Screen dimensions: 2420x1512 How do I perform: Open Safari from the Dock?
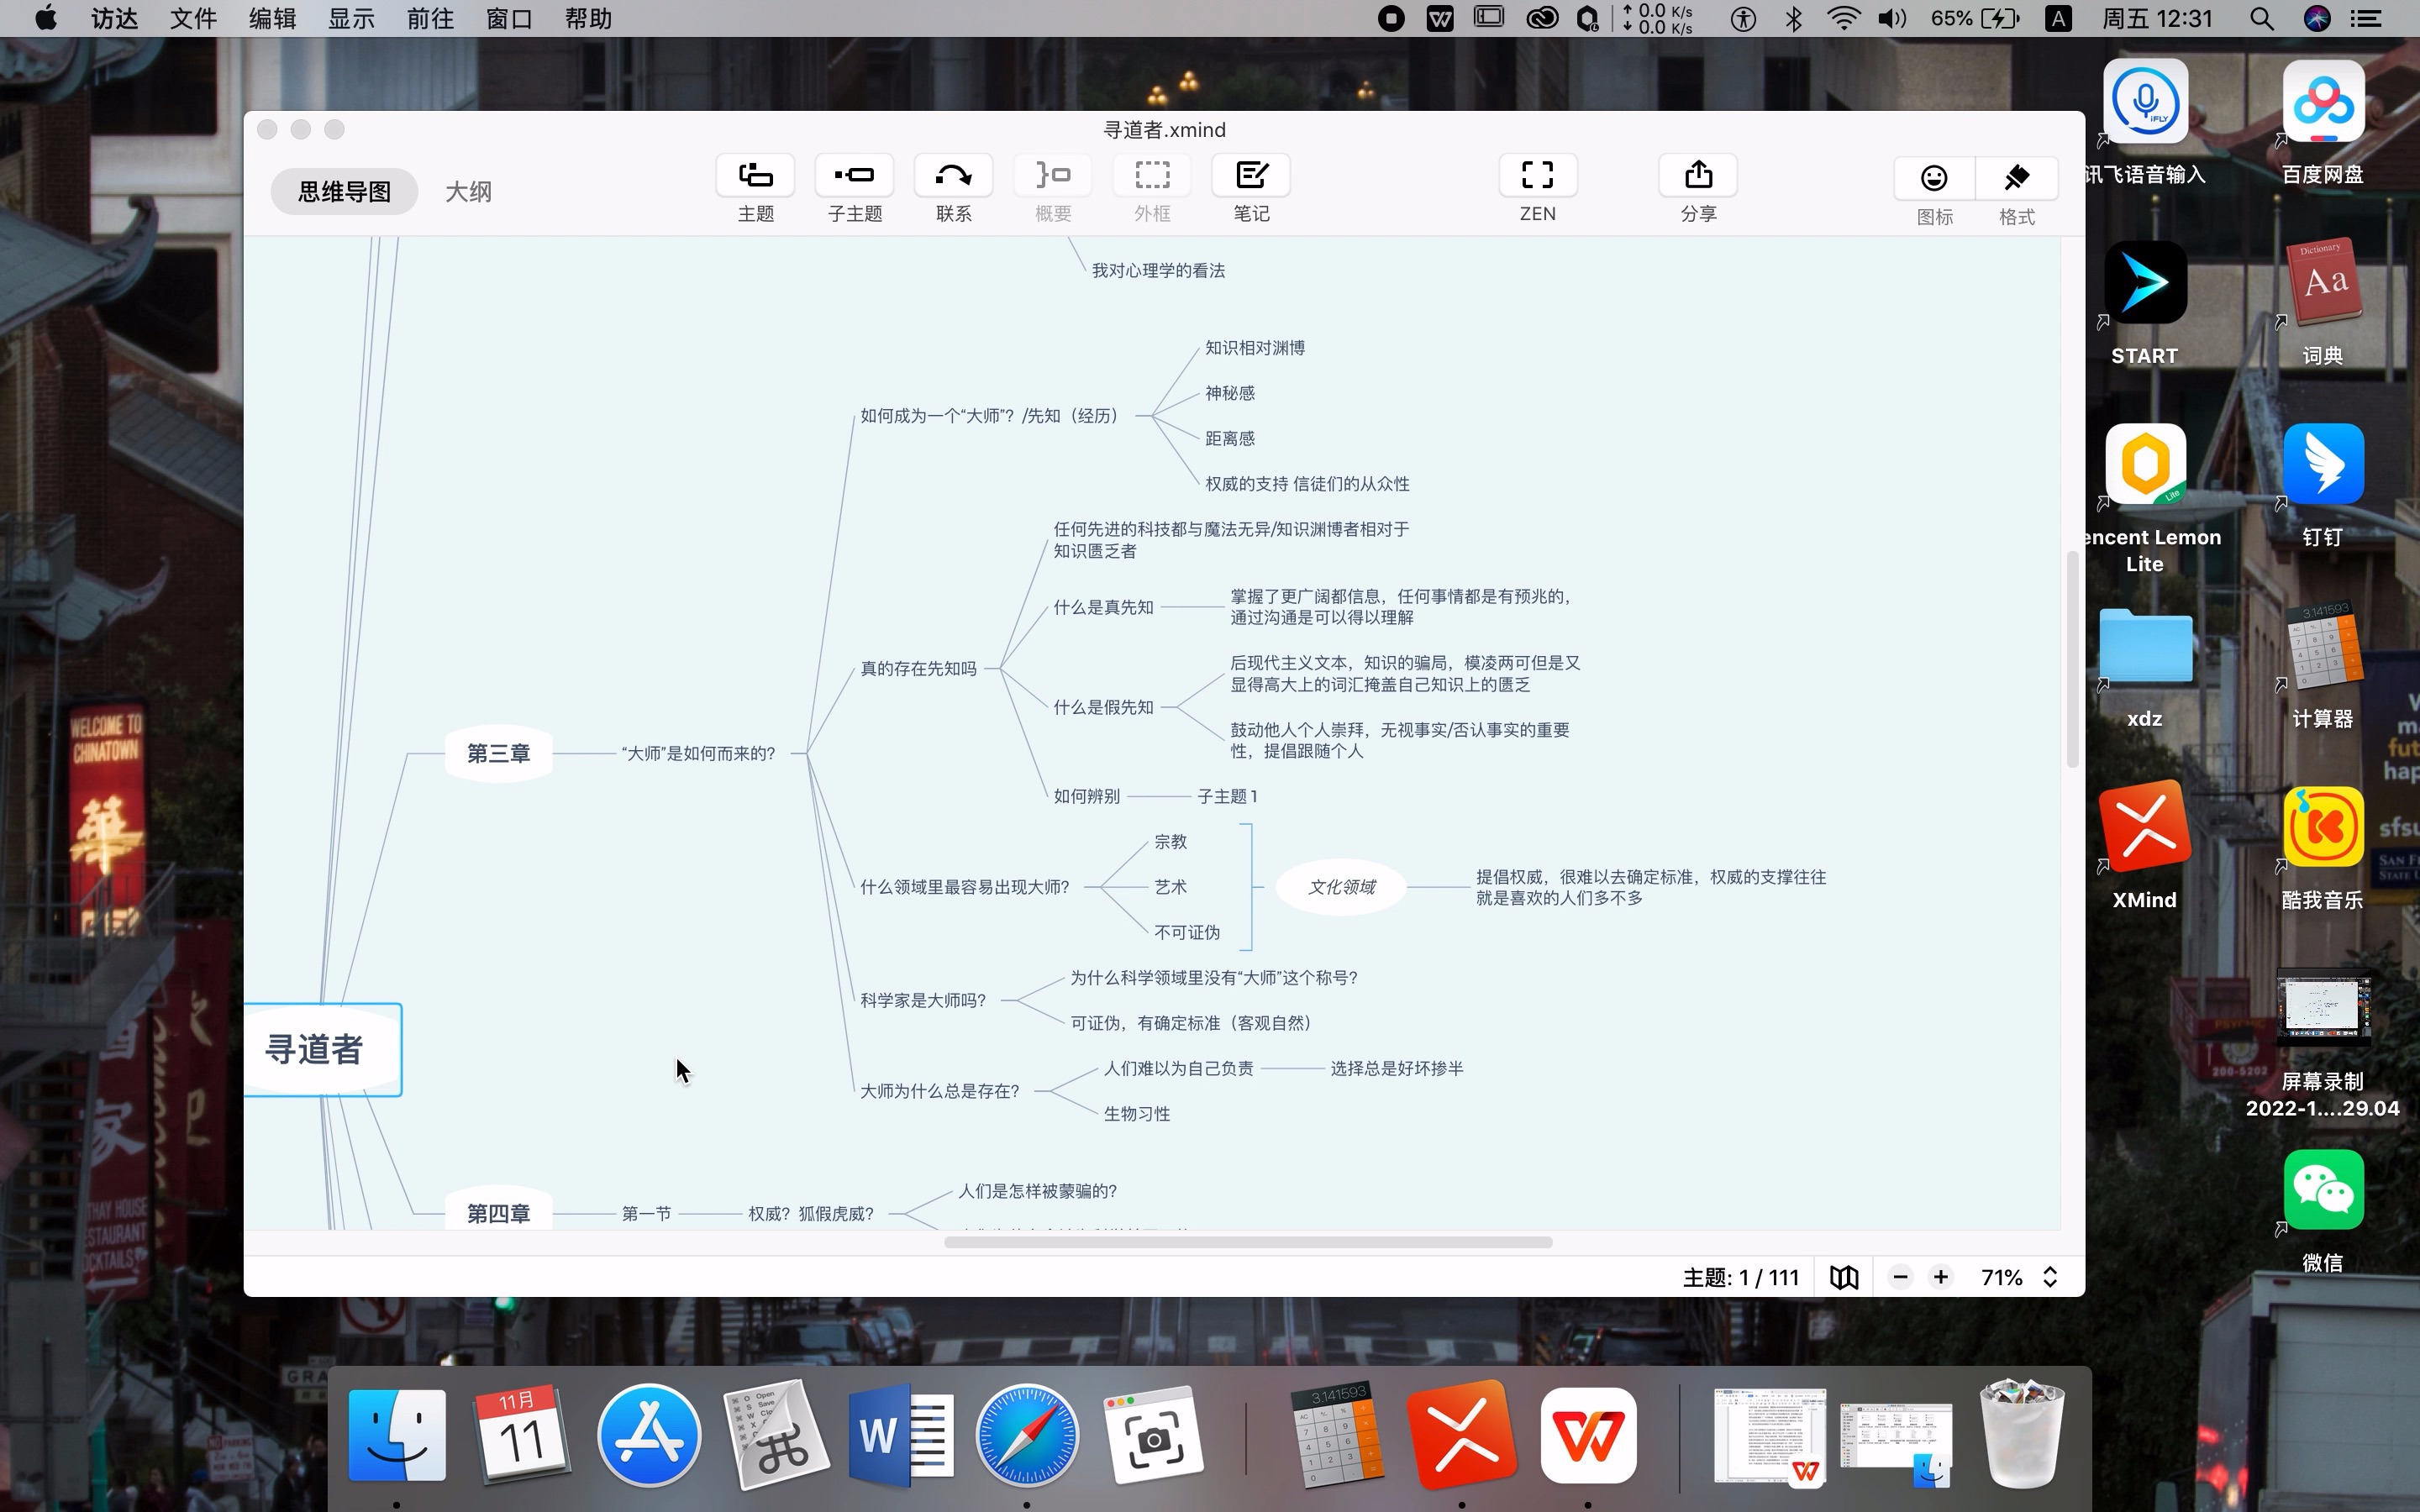tap(1027, 1436)
